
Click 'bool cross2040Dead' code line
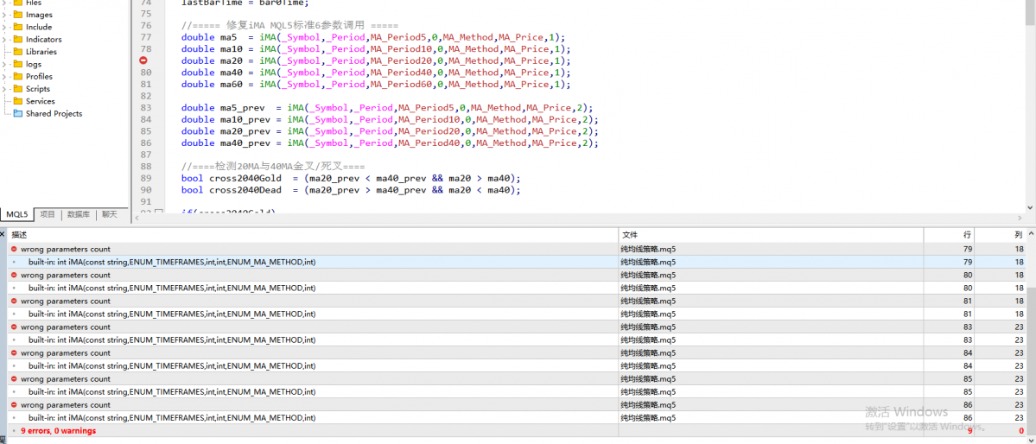[351, 190]
